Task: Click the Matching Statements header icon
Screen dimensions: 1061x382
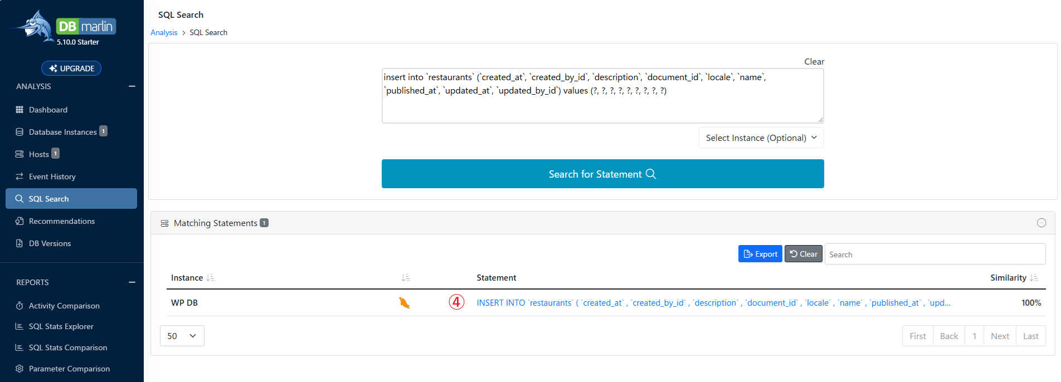Action: tap(164, 223)
